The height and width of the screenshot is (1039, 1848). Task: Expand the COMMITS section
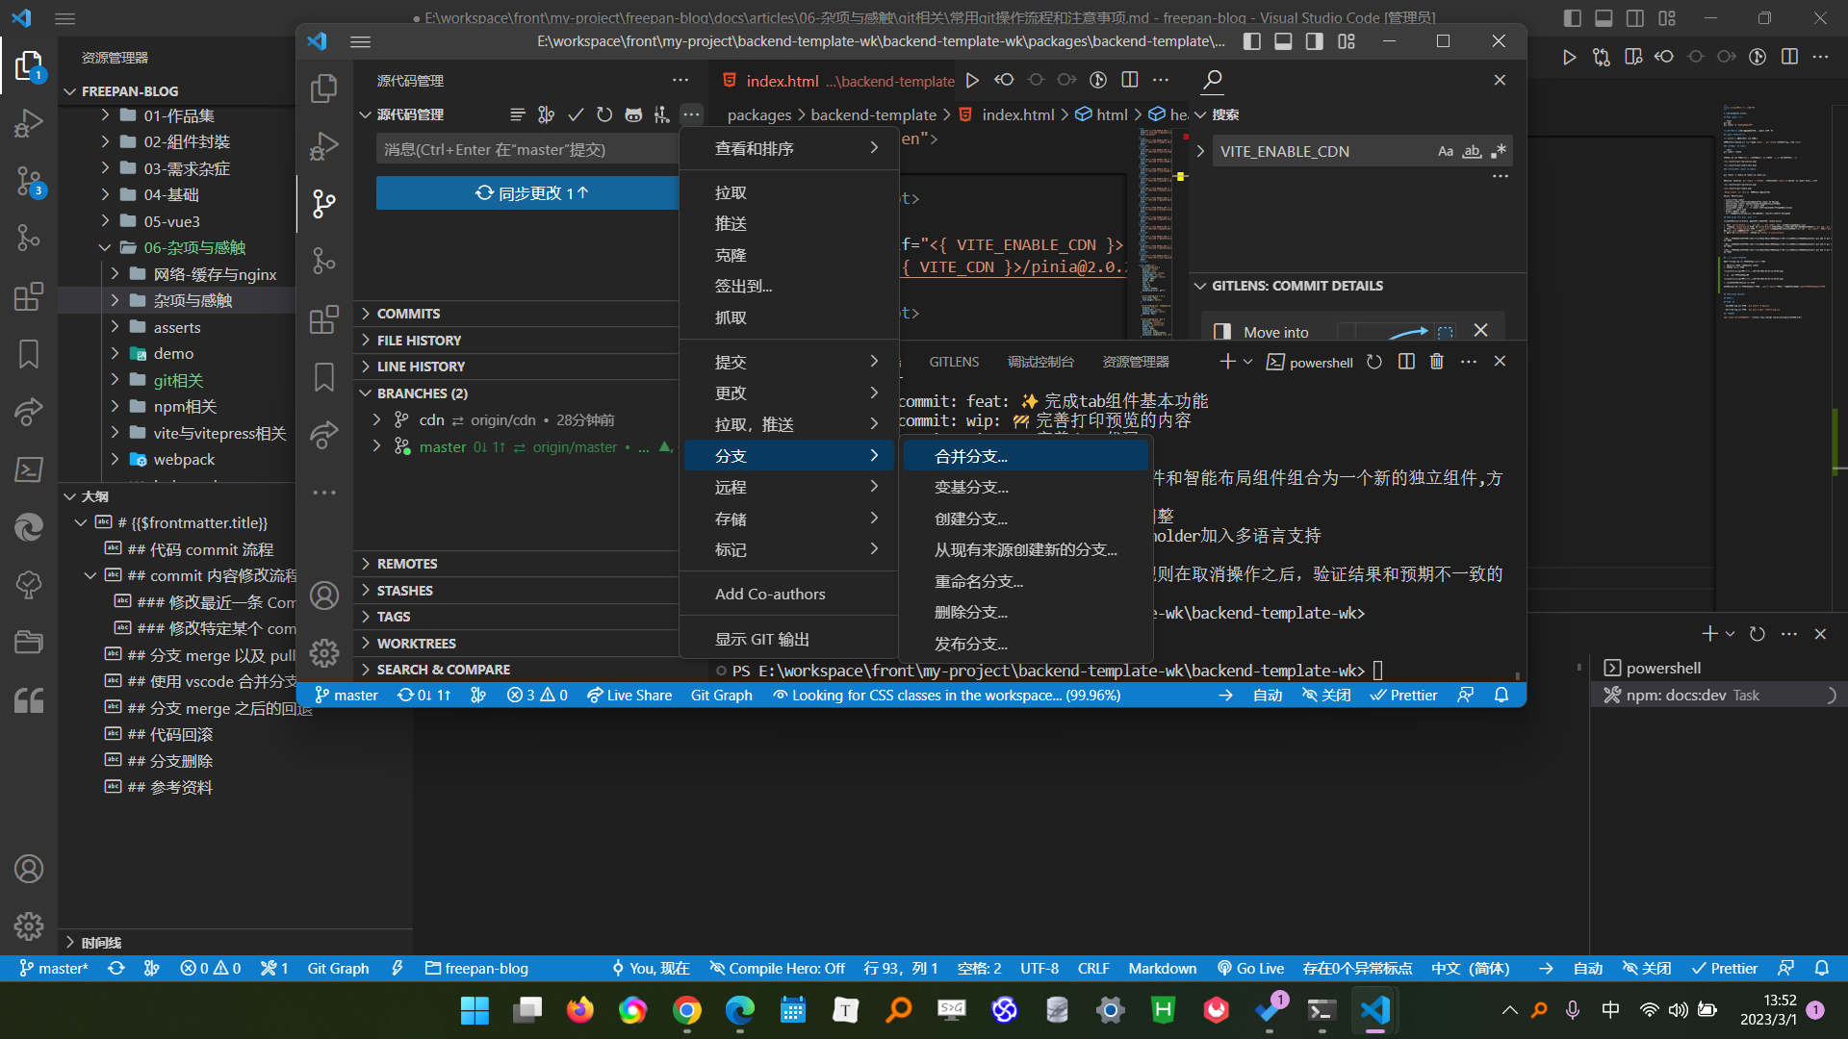(x=408, y=314)
